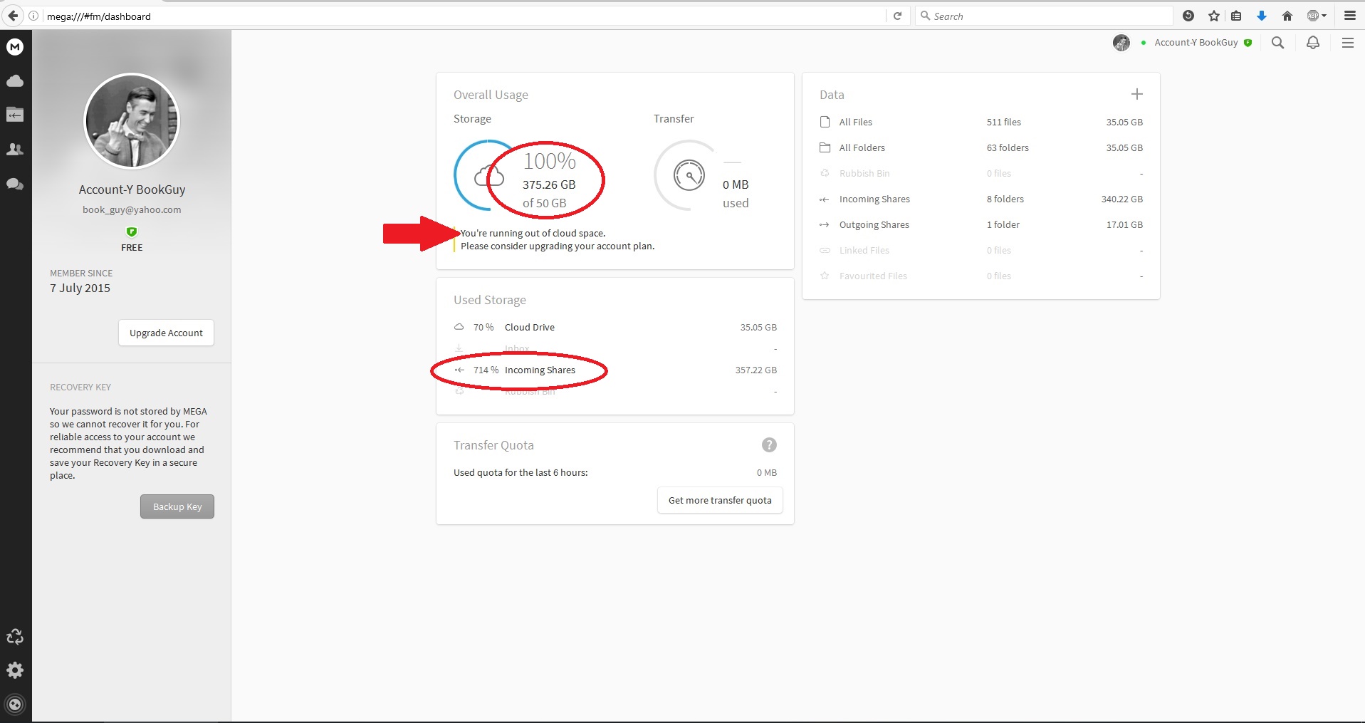Click '511 files' count in Data
This screenshot has width=1365, height=723.
(1004, 122)
